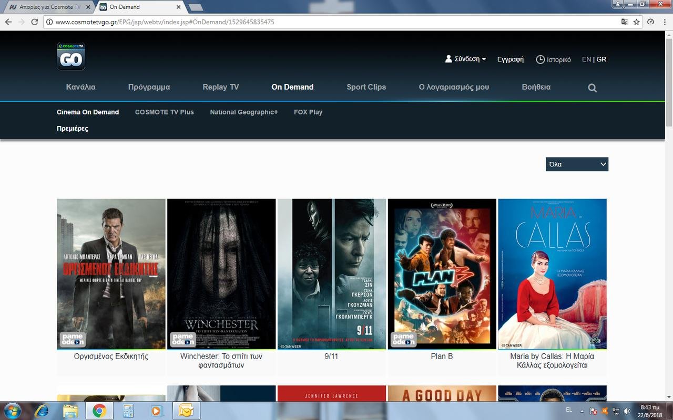Open the Maria by Callas poster
Image resolution: width=673 pixels, height=420 pixels.
pyautogui.click(x=552, y=274)
